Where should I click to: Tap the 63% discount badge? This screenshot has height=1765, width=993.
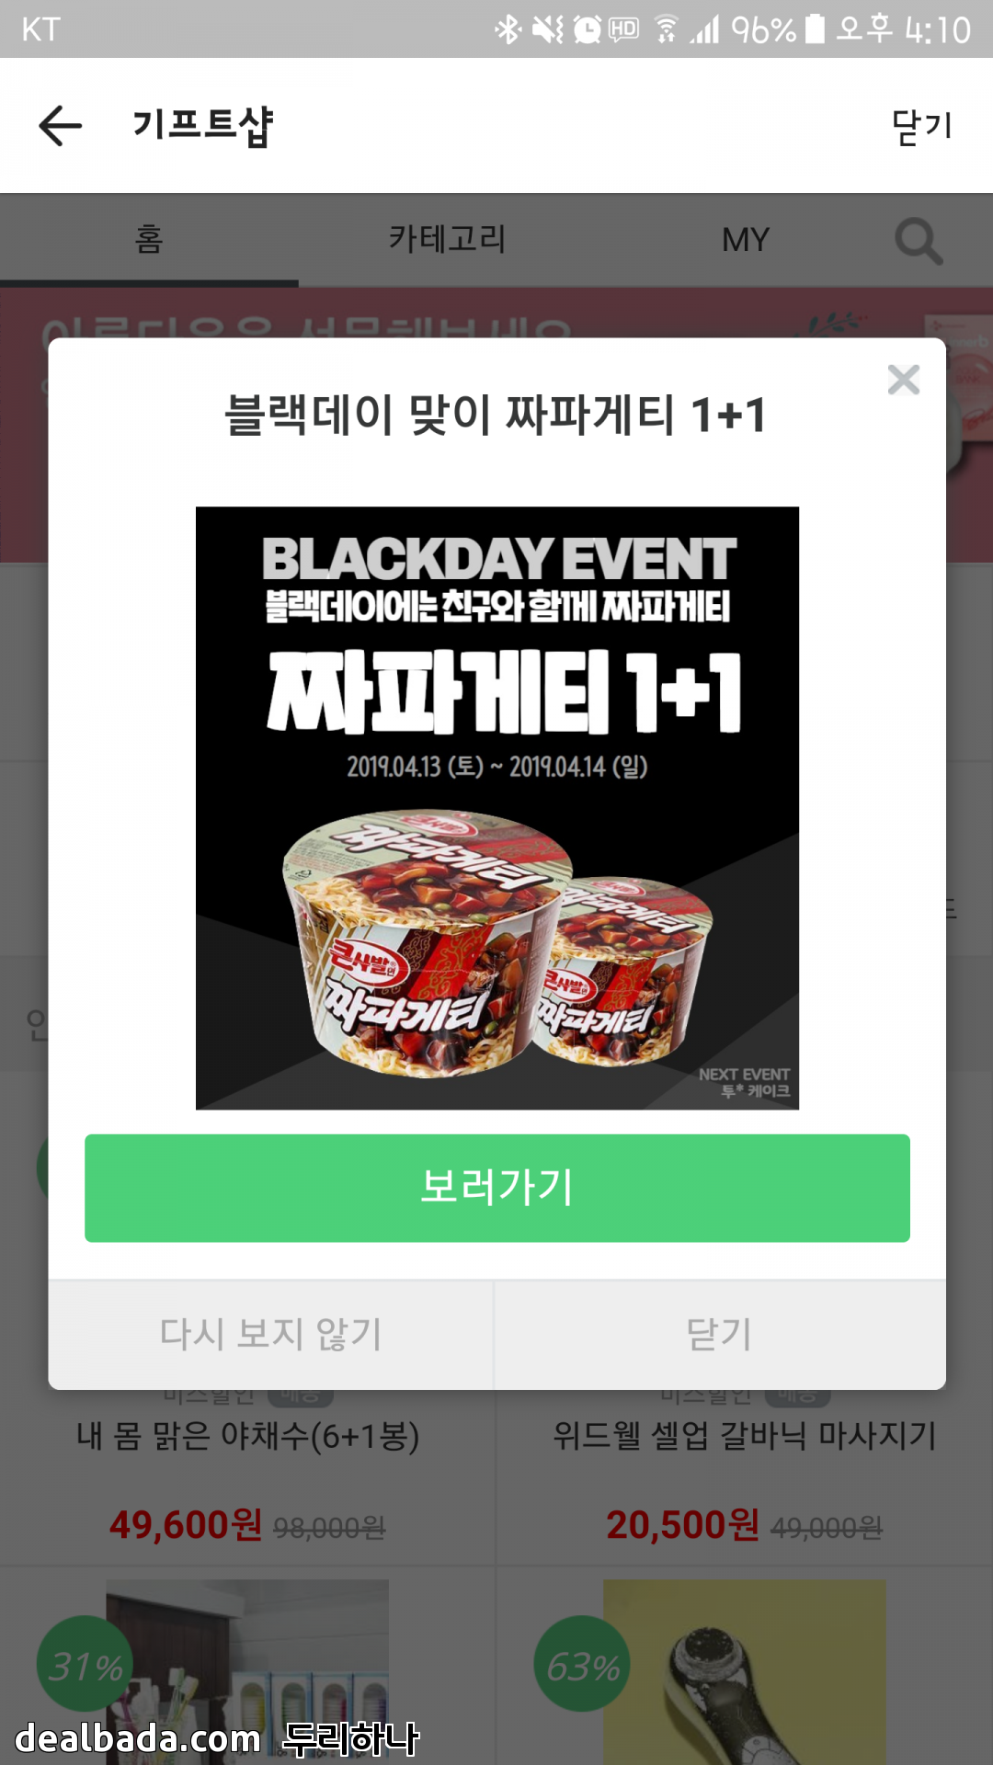pos(583,1664)
